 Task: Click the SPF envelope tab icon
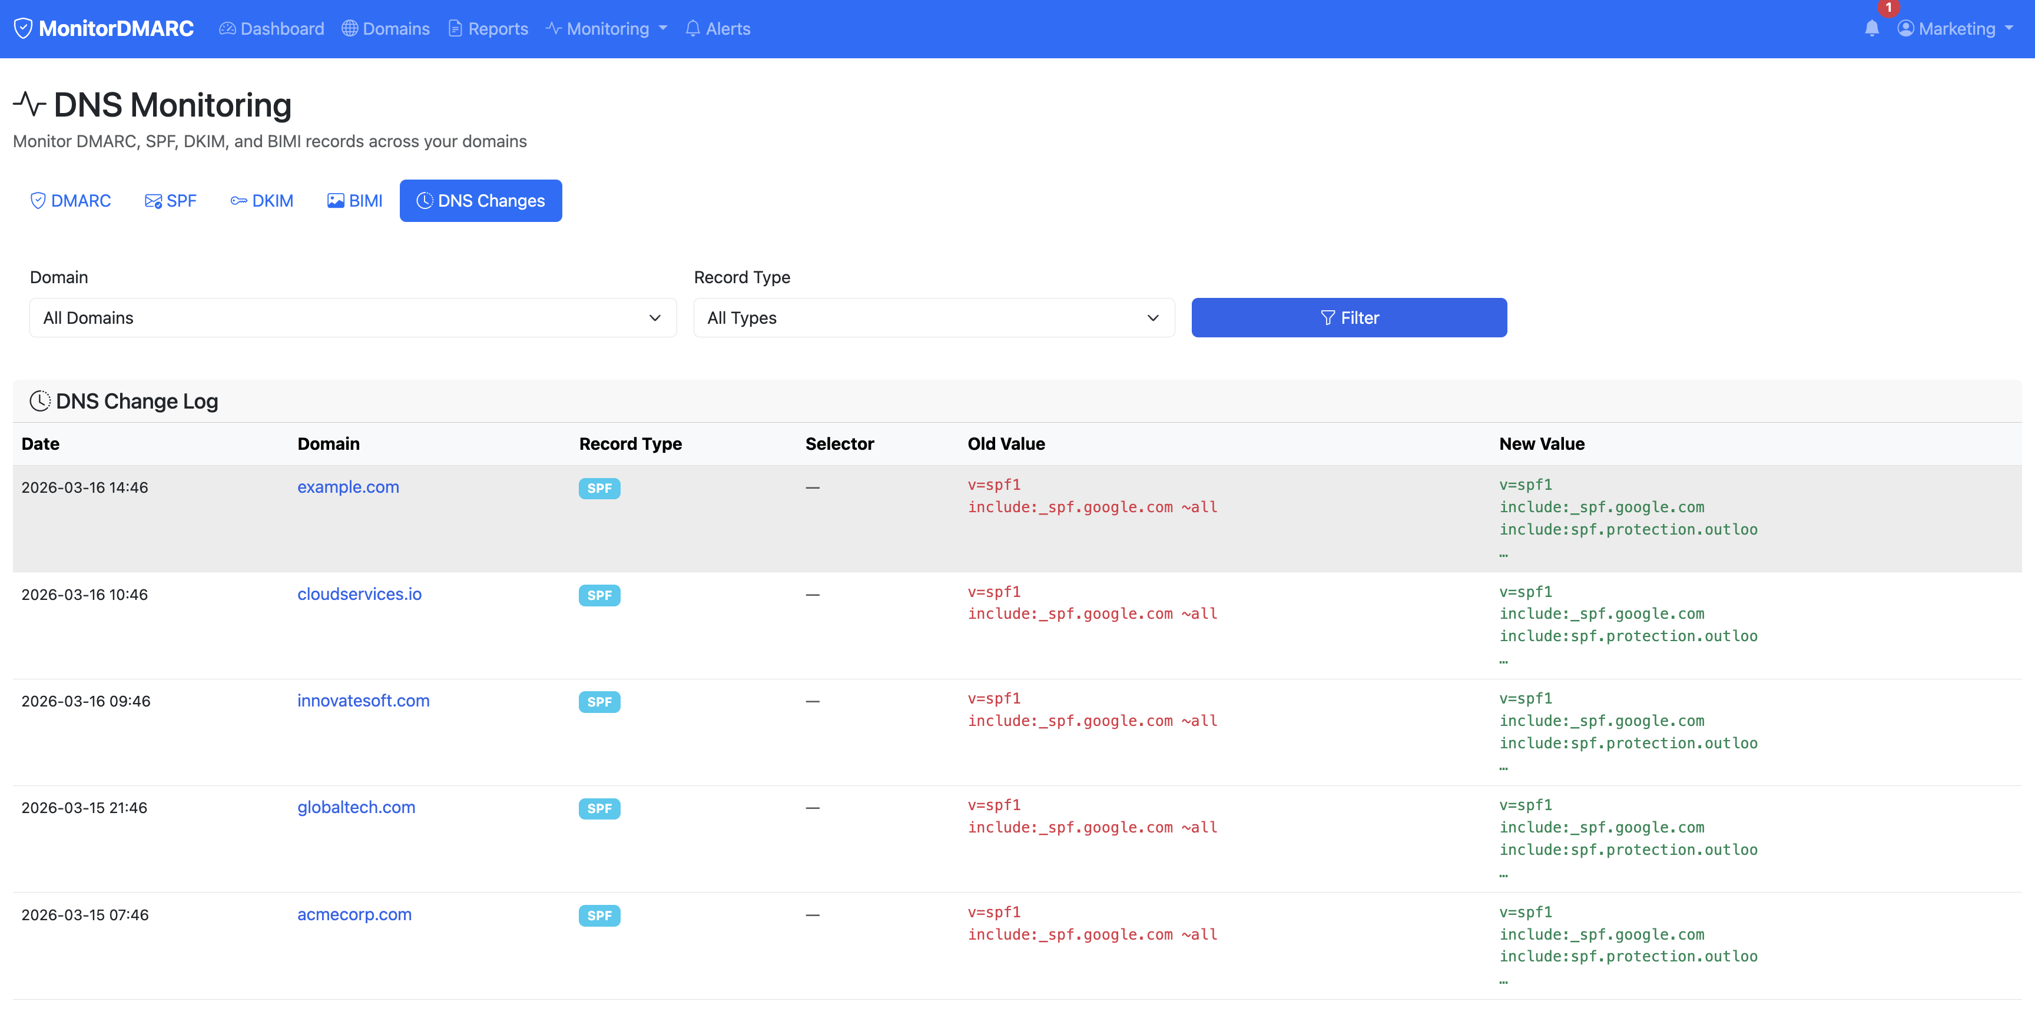153,201
